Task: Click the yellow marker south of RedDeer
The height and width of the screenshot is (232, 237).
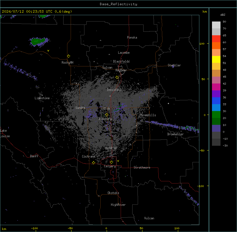Action: pos(117,77)
